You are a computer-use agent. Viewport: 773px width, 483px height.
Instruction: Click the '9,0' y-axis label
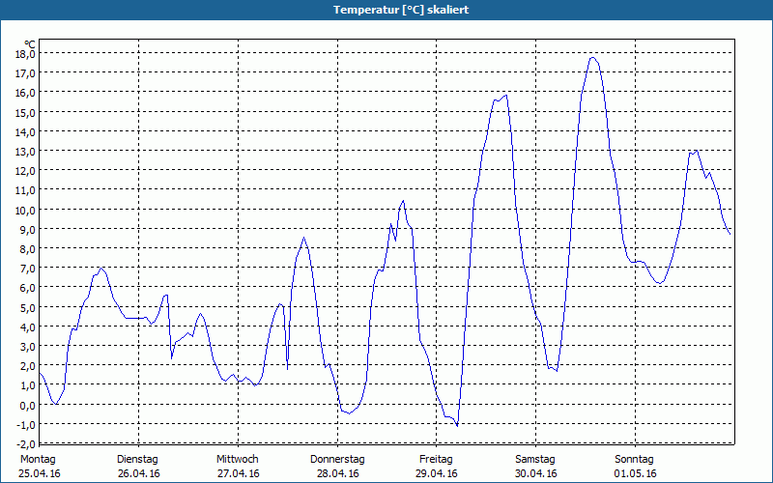click(x=28, y=229)
